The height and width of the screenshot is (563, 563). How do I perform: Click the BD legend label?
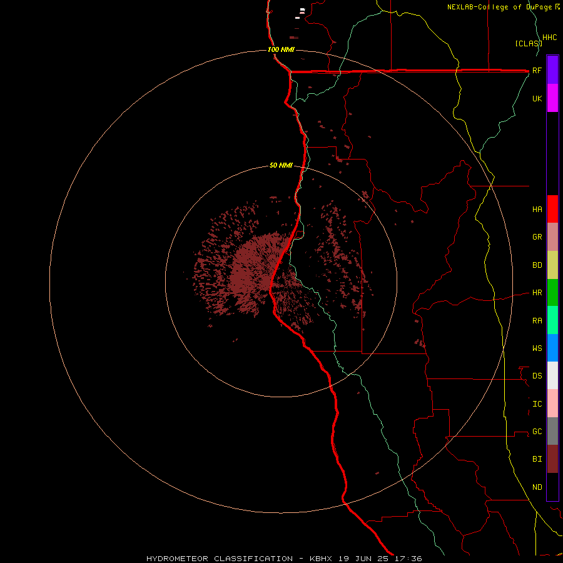537,265
